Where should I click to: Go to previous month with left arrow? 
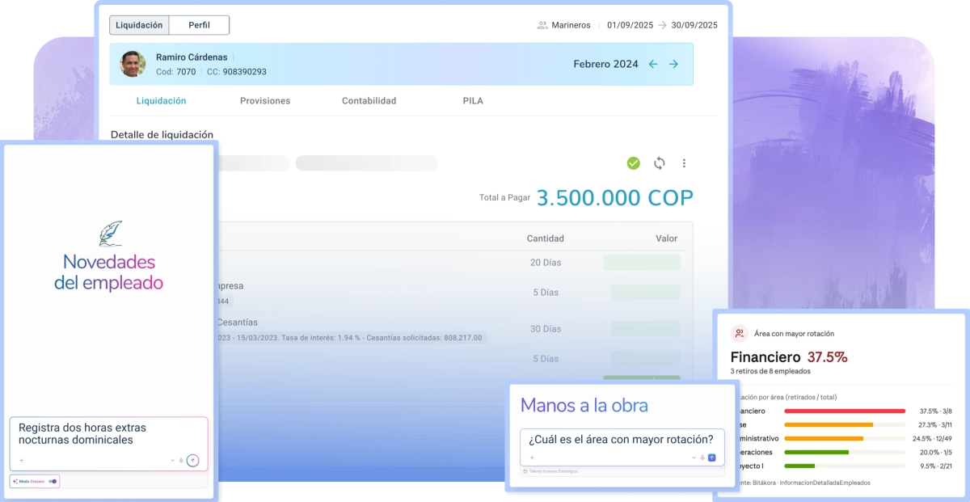pyautogui.click(x=653, y=64)
